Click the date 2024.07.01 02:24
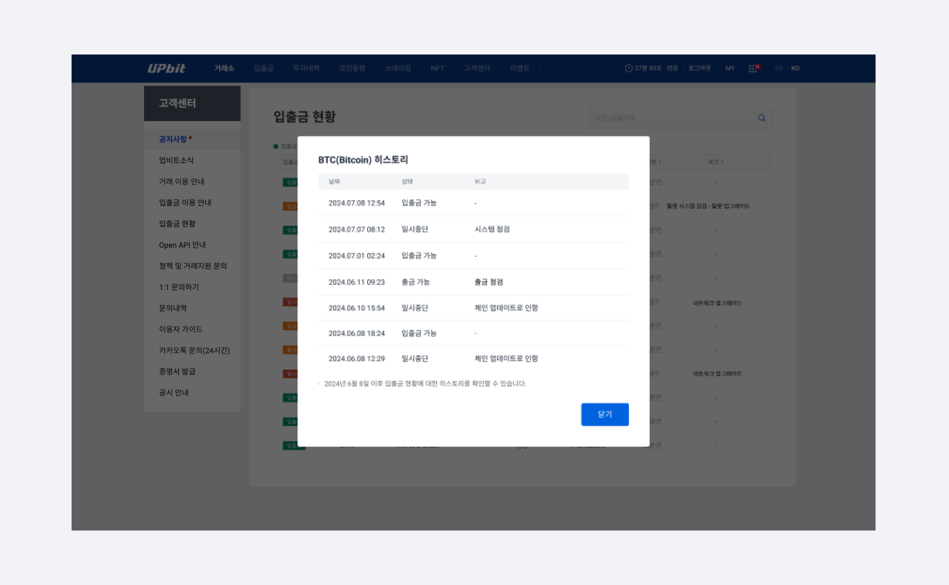This screenshot has width=949, height=585. click(357, 256)
